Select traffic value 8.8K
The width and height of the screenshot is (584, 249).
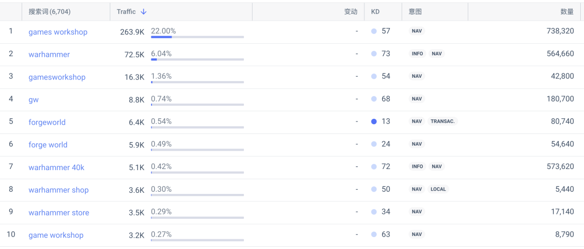(137, 100)
